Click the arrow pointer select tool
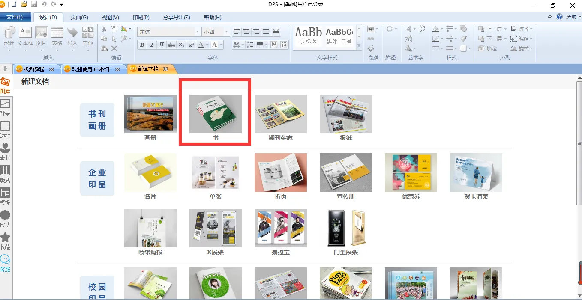 coord(114,39)
